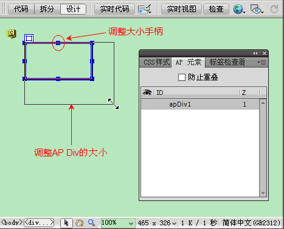Click the top middle resize handle
Image resolution: width=284 pixels, height=229 pixels.
[x=58, y=43]
